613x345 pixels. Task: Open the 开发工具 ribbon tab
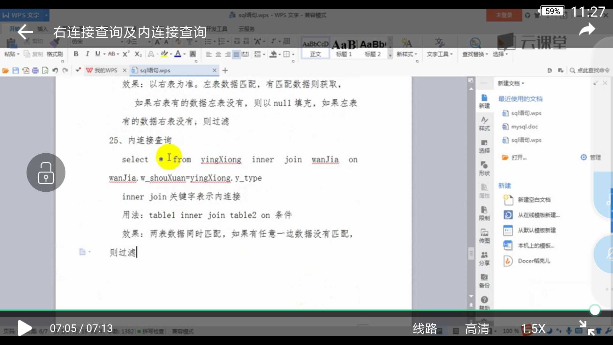click(216, 29)
